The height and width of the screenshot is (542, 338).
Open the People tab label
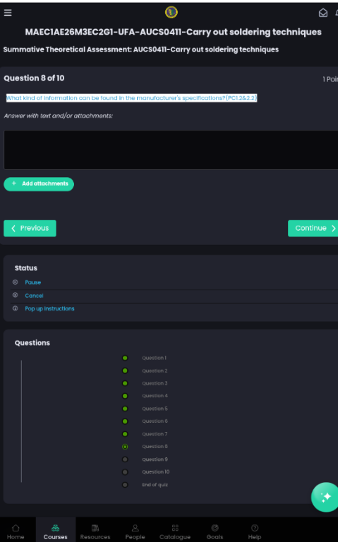click(x=135, y=537)
